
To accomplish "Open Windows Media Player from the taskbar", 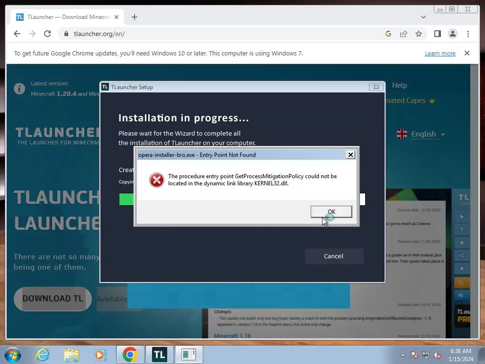I will pyautogui.click(x=100, y=355).
